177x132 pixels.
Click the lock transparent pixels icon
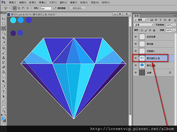[142, 30]
